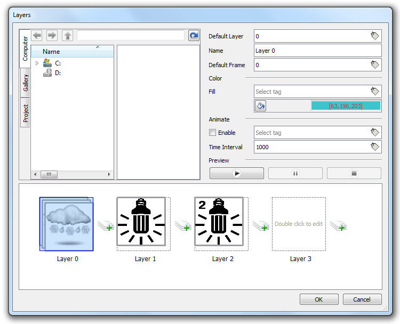Stop the animation preview
This screenshot has width=400, height=324.
coord(354,173)
